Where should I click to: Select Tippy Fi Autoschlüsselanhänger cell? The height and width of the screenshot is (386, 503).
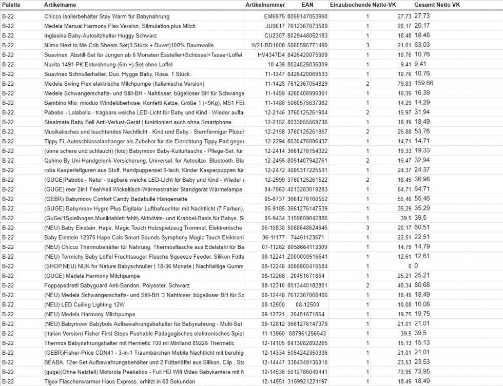click(x=144, y=142)
